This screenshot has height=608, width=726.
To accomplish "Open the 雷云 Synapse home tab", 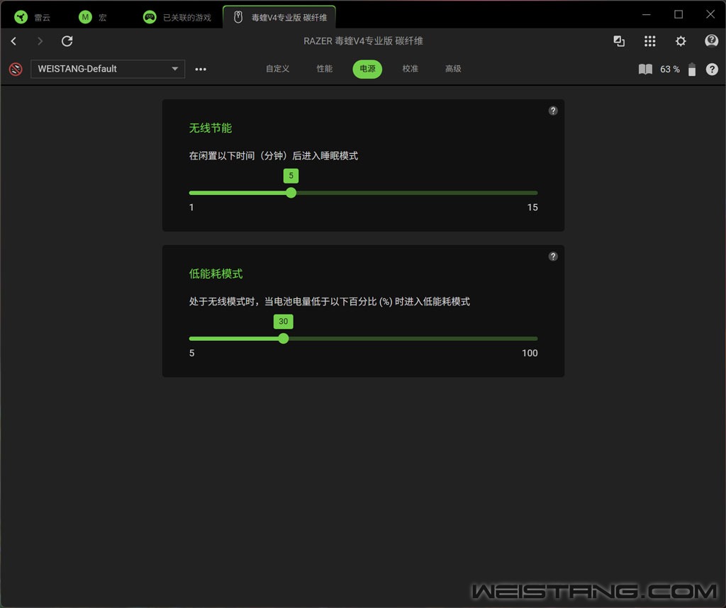I will click(x=32, y=18).
